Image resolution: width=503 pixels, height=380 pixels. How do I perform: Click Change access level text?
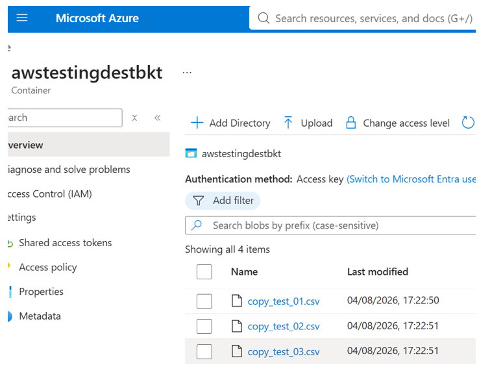[x=406, y=123]
